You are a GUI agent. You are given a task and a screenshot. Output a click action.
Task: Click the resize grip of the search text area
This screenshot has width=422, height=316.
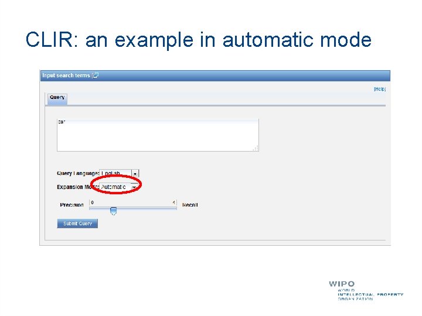pyautogui.click(x=256, y=148)
